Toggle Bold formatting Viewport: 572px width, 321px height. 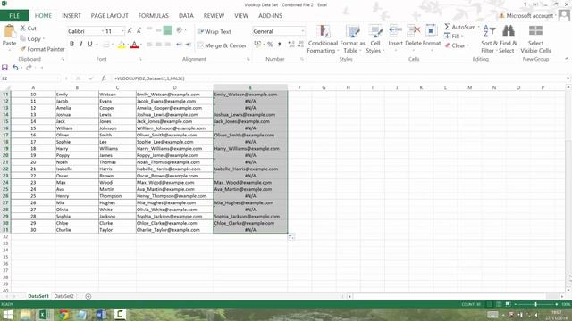(71, 44)
